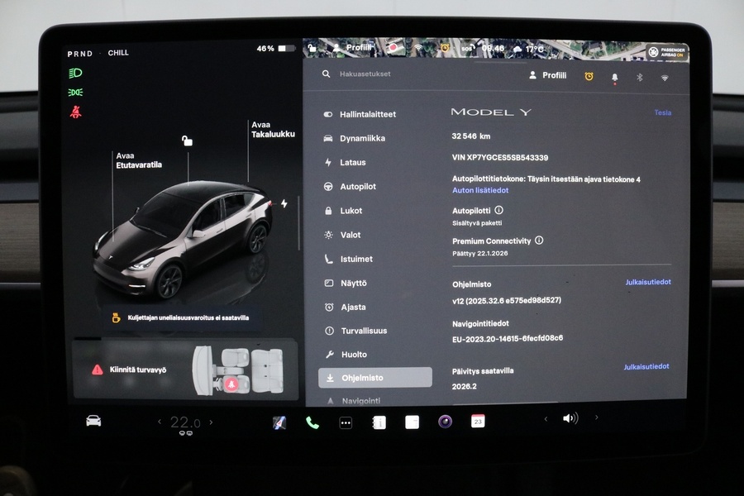This screenshot has width=744, height=496.
Task: Select the vehicle controls car icon
Action: 93,421
